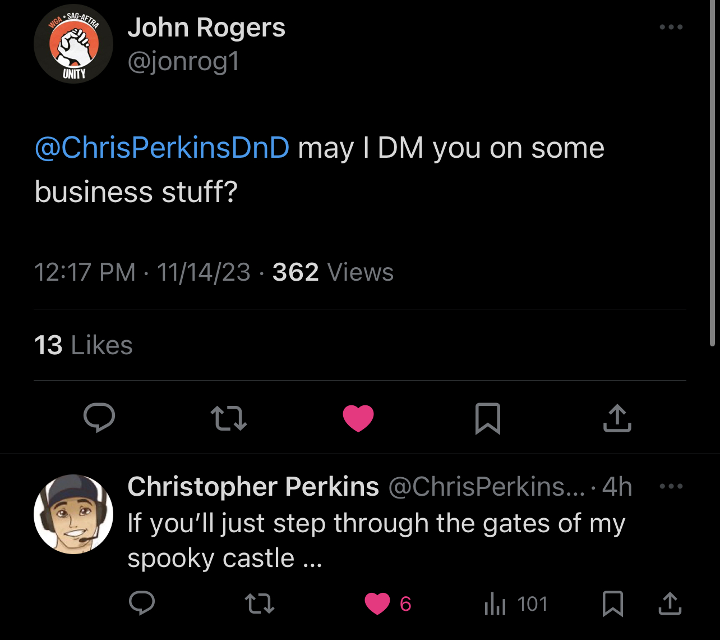Retweet Christopher Perkins' reply
Viewport: 720px width, 640px height.
pos(260,604)
